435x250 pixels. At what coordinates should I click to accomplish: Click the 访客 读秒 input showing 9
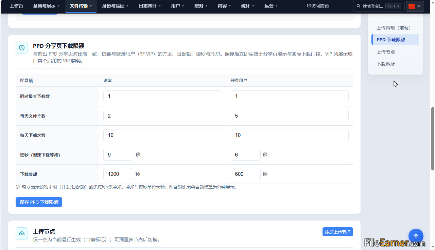click(x=118, y=155)
